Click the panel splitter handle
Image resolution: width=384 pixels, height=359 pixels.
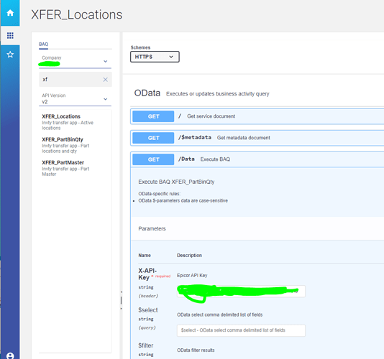pos(122,300)
